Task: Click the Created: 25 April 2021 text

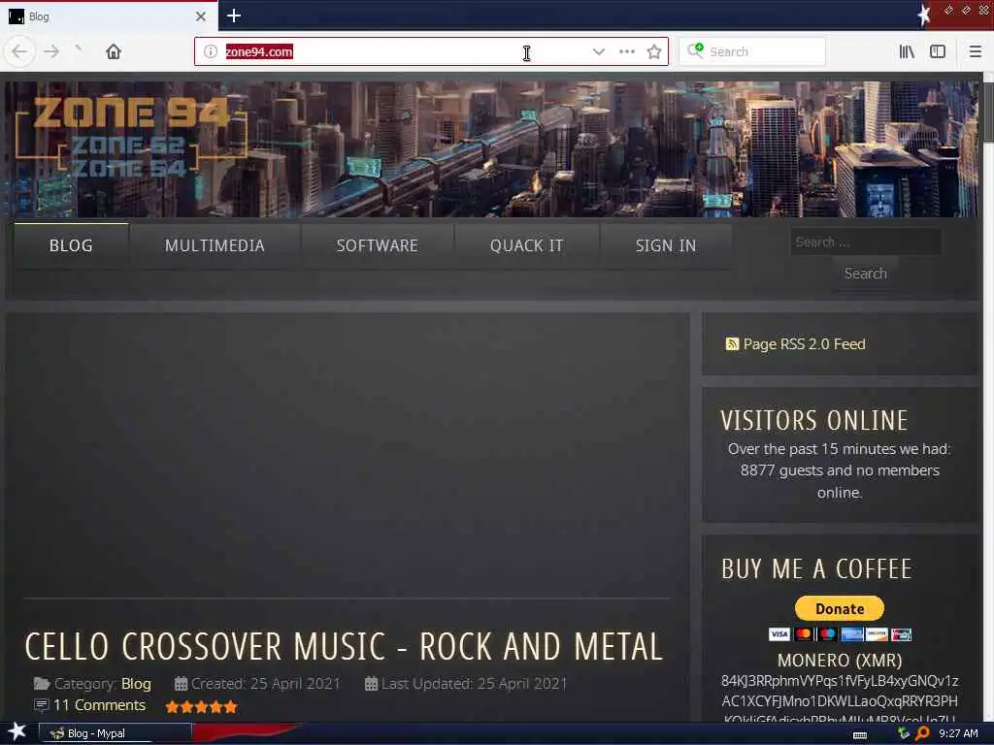Action: [x=265, y=684]
